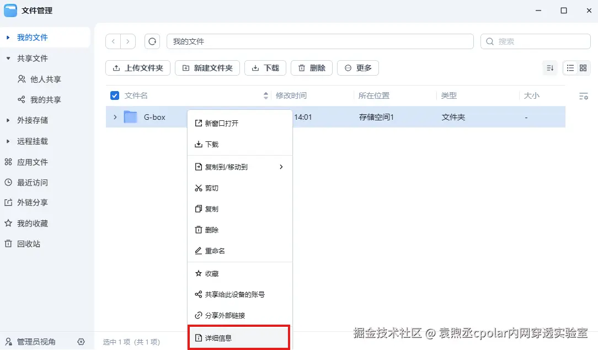Image resolution: width=598 pixels, height=350 pixels.
Task: Open 我的共享 in sidebar
Action: pos(45,99)
